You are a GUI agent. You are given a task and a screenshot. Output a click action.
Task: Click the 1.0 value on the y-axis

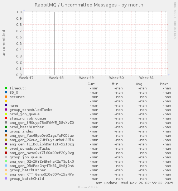19,12
